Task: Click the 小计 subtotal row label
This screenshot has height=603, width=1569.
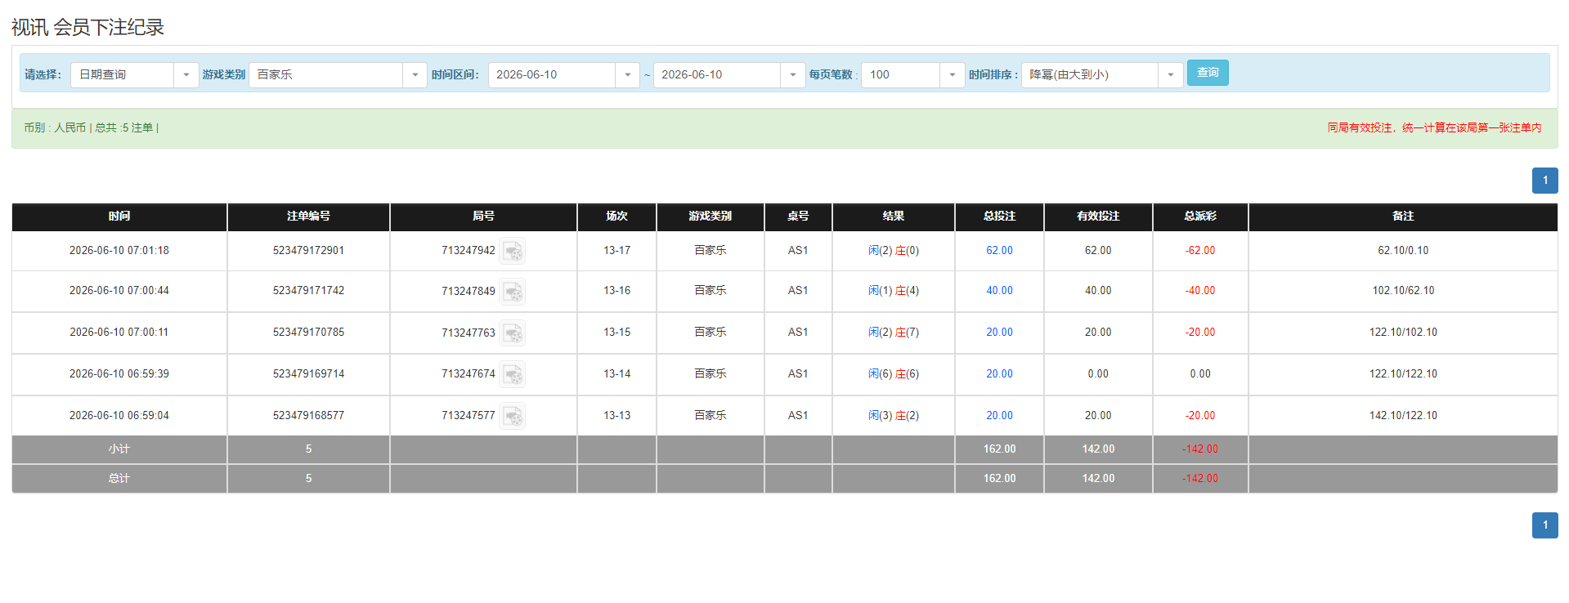Action: 119,449
